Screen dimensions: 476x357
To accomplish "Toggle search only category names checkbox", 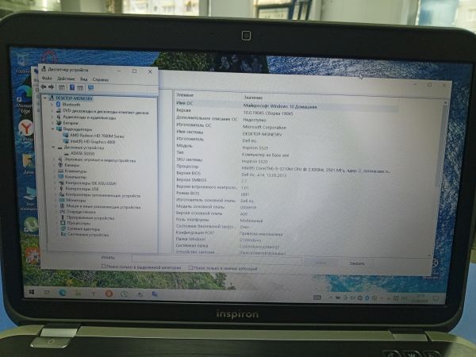I will [190, 268].
